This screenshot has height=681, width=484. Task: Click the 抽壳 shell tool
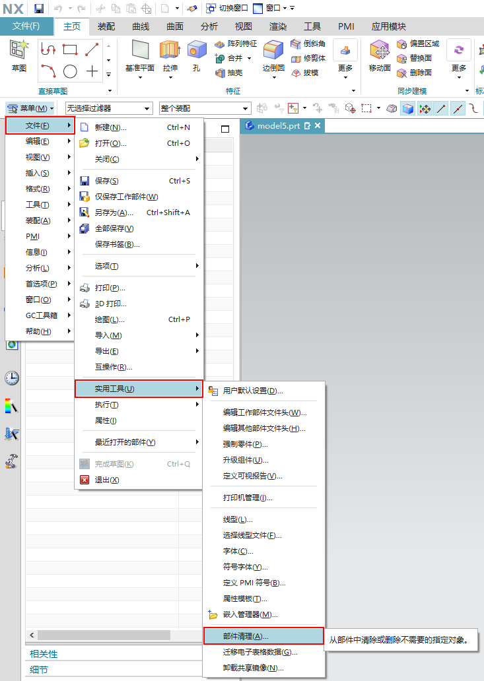click(228, 73)
